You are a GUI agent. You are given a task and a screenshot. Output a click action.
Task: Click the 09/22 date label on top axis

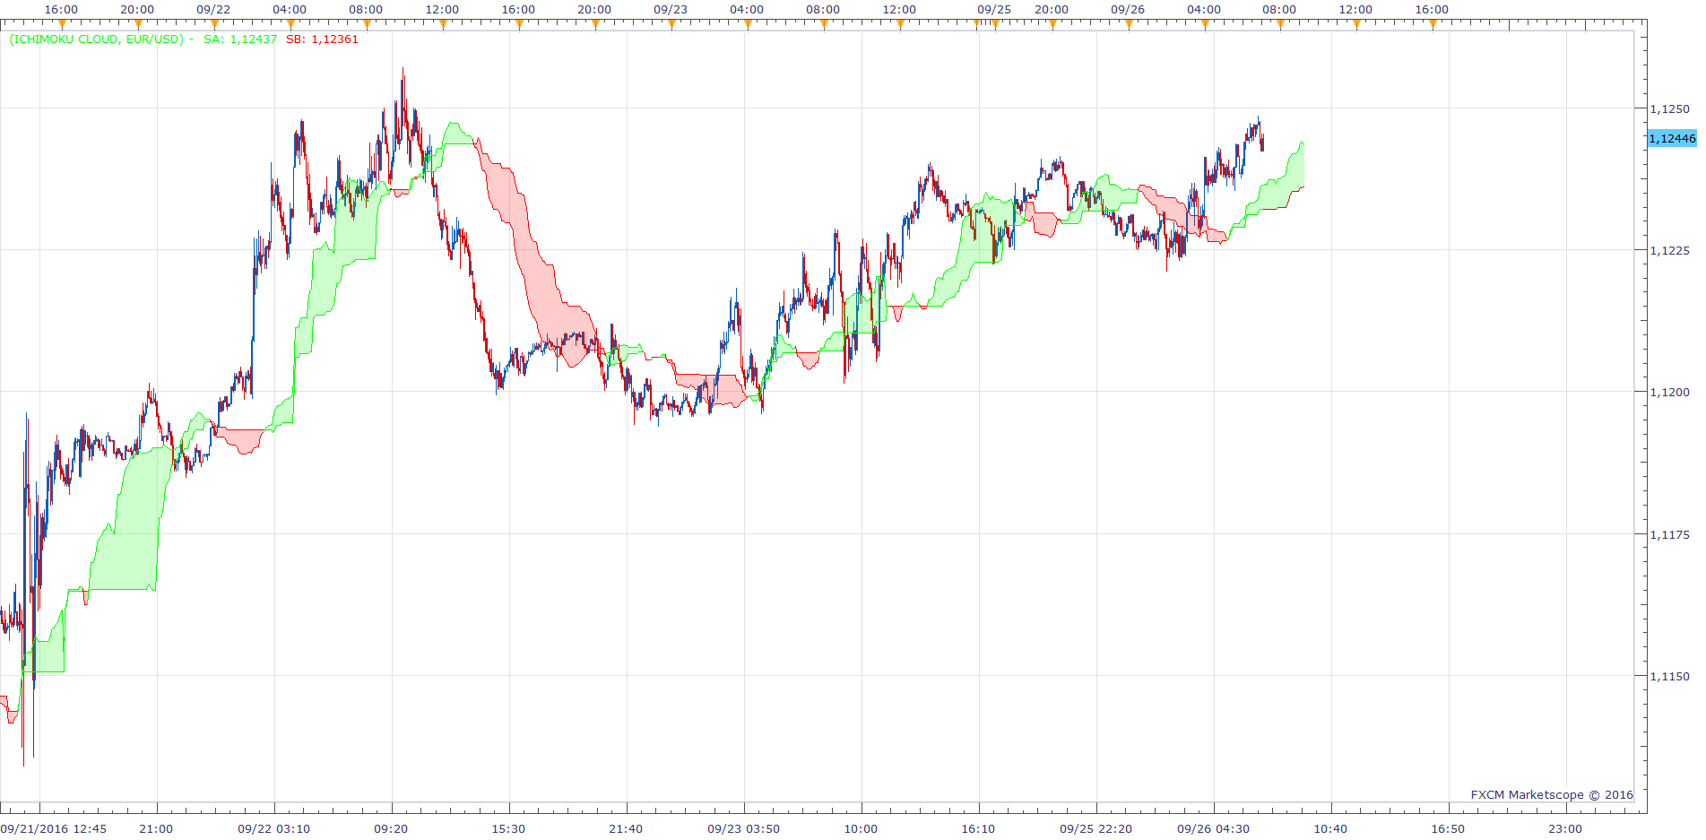(x=213, y=9)
